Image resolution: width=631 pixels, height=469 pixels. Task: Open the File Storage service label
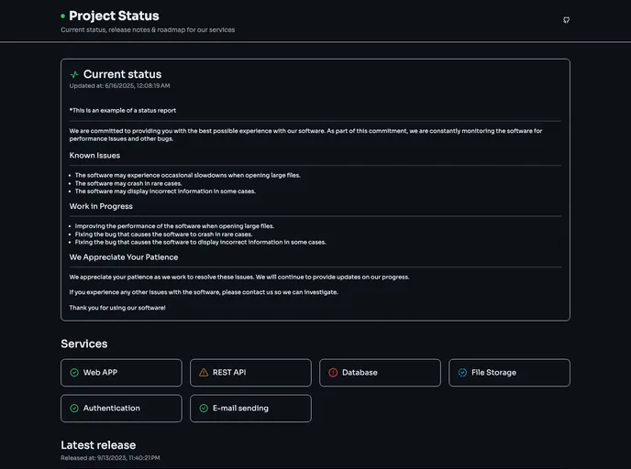493,373
